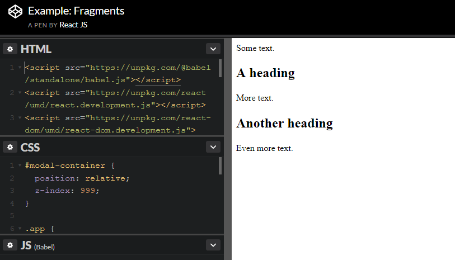Click the '#modal-container {' selector text
Viewport: 455px width, 260px height.
[x=69, y=166]
